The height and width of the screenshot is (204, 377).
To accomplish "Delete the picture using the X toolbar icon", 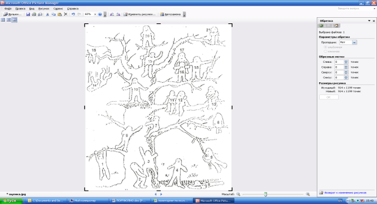I will tap(66, 14).
